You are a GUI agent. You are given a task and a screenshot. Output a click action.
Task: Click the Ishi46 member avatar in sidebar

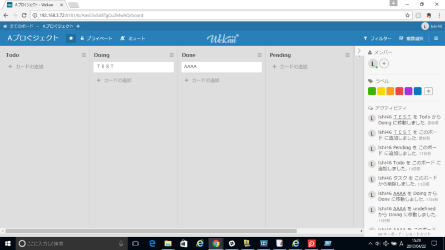coord(373,63)
